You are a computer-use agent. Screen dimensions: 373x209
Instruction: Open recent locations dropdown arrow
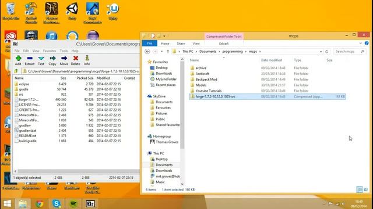point(162,52)
